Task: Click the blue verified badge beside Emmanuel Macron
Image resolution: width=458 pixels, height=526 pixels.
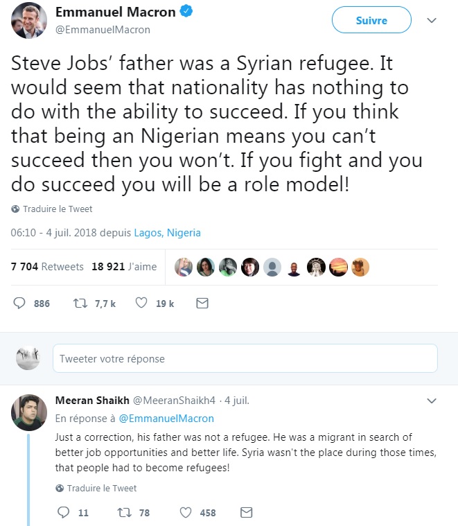Action: click(185, 12)
